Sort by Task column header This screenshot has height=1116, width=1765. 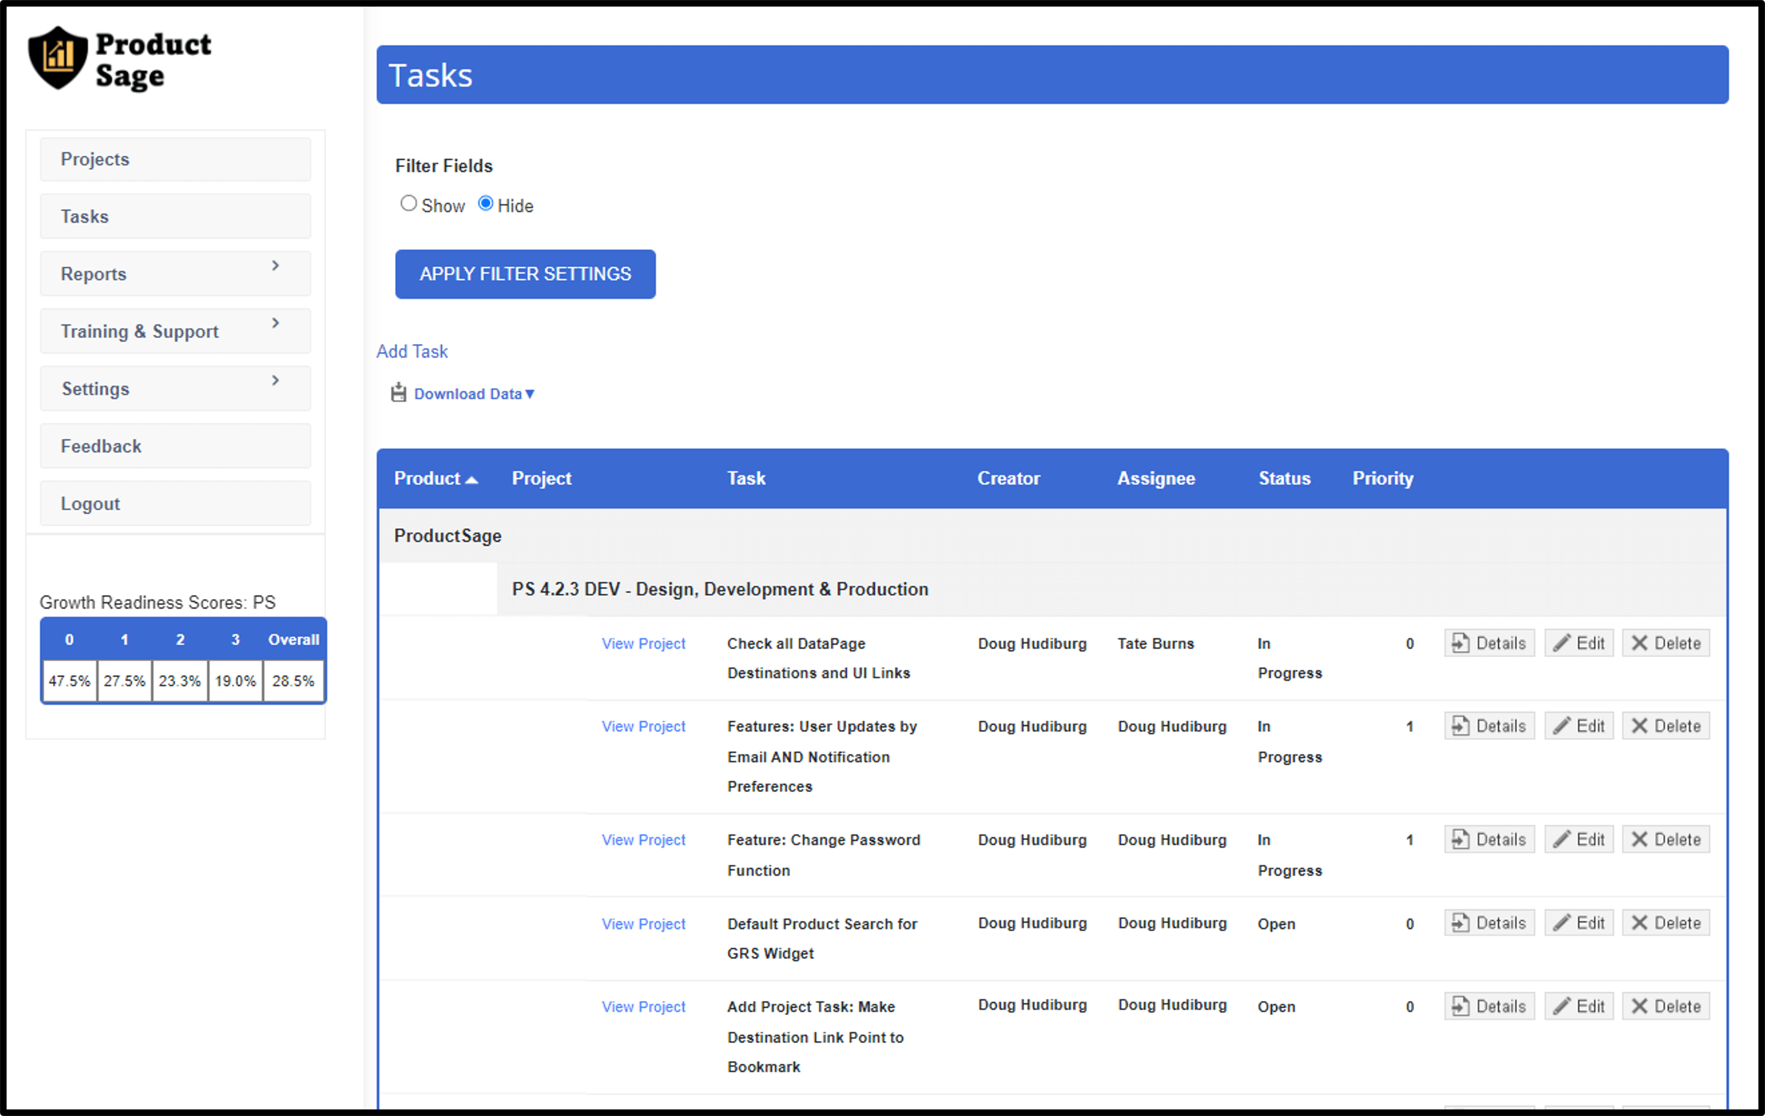click(746, 478)
